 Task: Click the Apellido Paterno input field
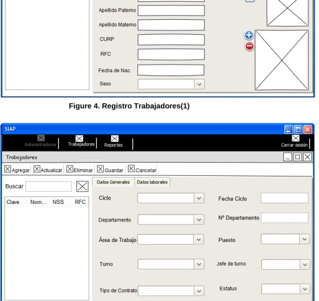coord(171,10)
